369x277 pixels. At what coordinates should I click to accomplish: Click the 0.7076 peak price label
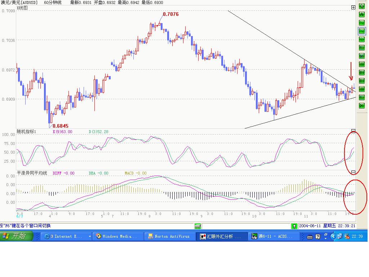tap(170, 14)
